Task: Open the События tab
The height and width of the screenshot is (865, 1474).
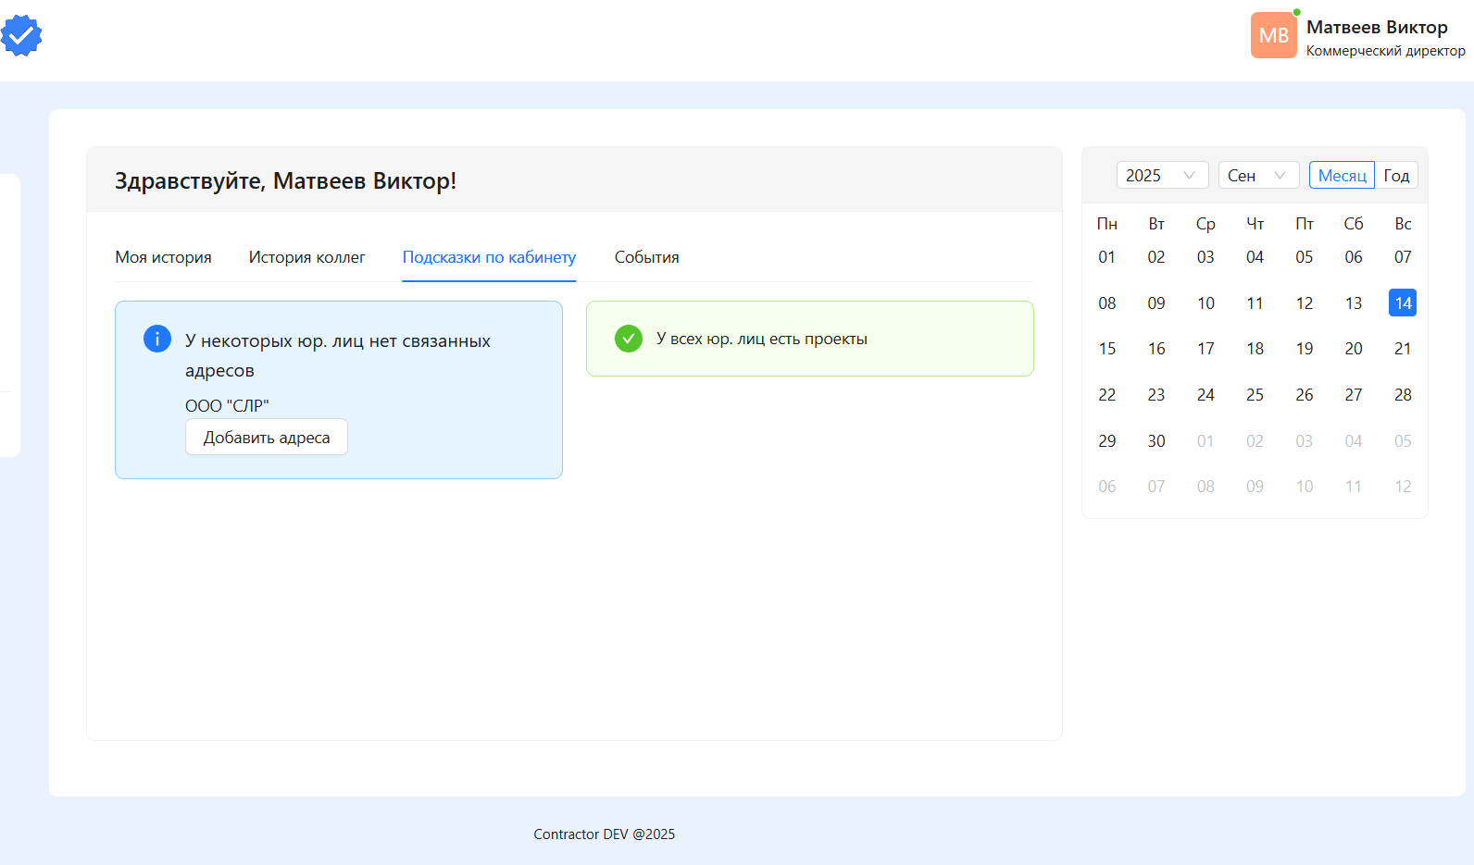Action: click(x=646, y=257)
